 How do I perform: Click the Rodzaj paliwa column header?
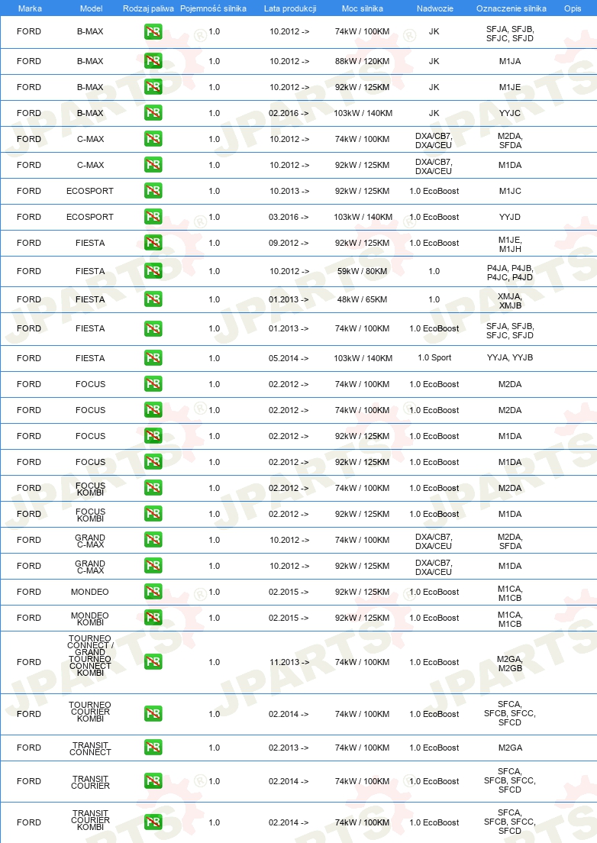tap(148, 8)
